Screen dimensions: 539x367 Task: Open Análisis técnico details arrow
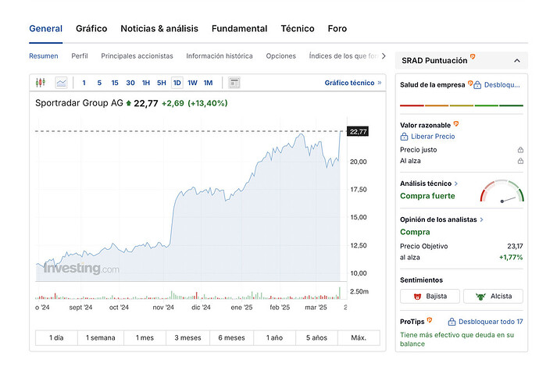pos(456,183)
